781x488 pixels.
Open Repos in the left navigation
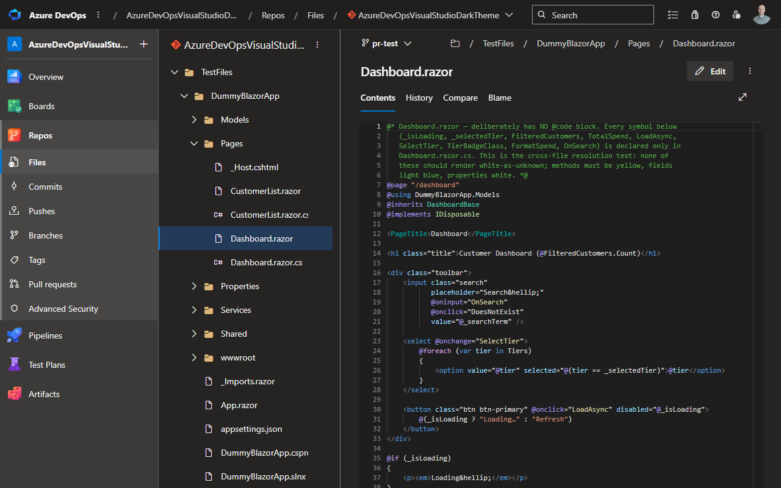click(x=79, y=135)
